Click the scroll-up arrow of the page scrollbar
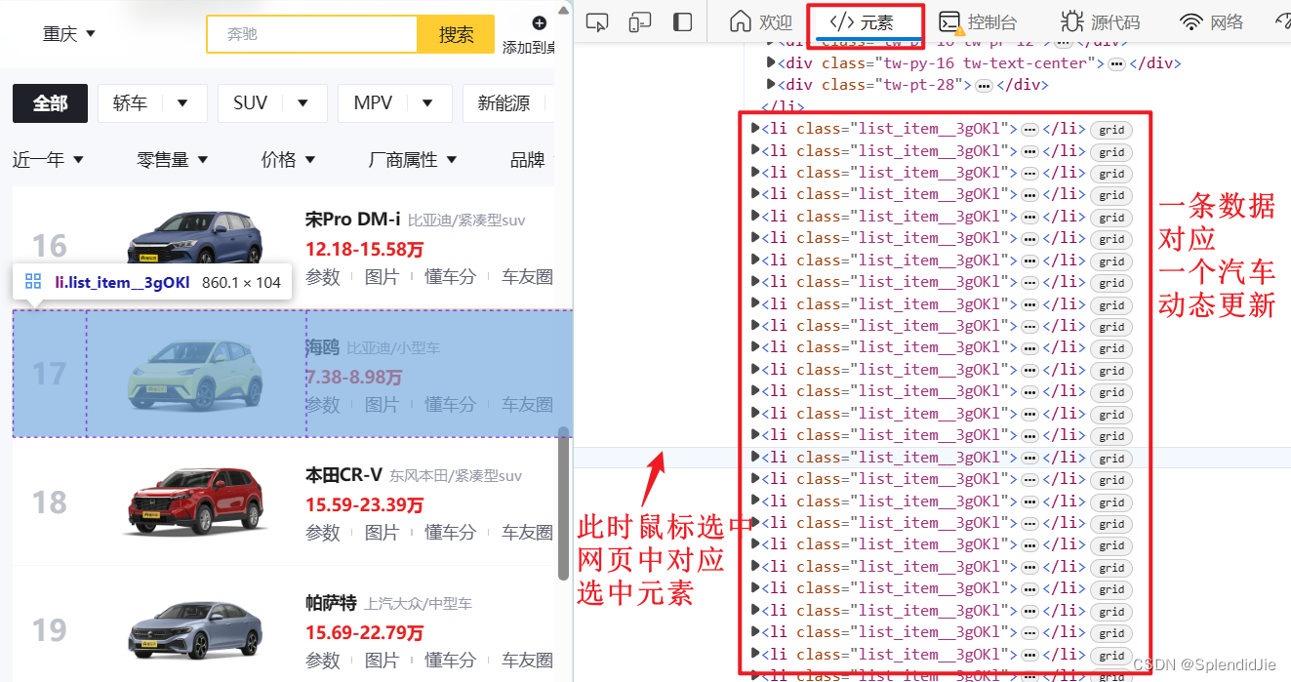The image size is (1291, 682). [x=563, y=9]
